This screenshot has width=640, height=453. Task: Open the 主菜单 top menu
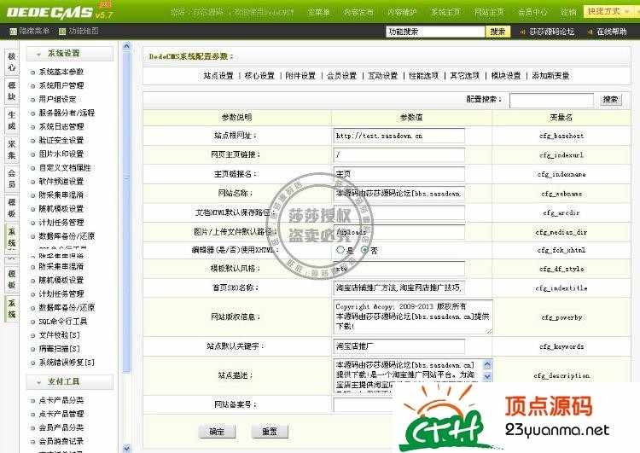[x=318, y=12]
